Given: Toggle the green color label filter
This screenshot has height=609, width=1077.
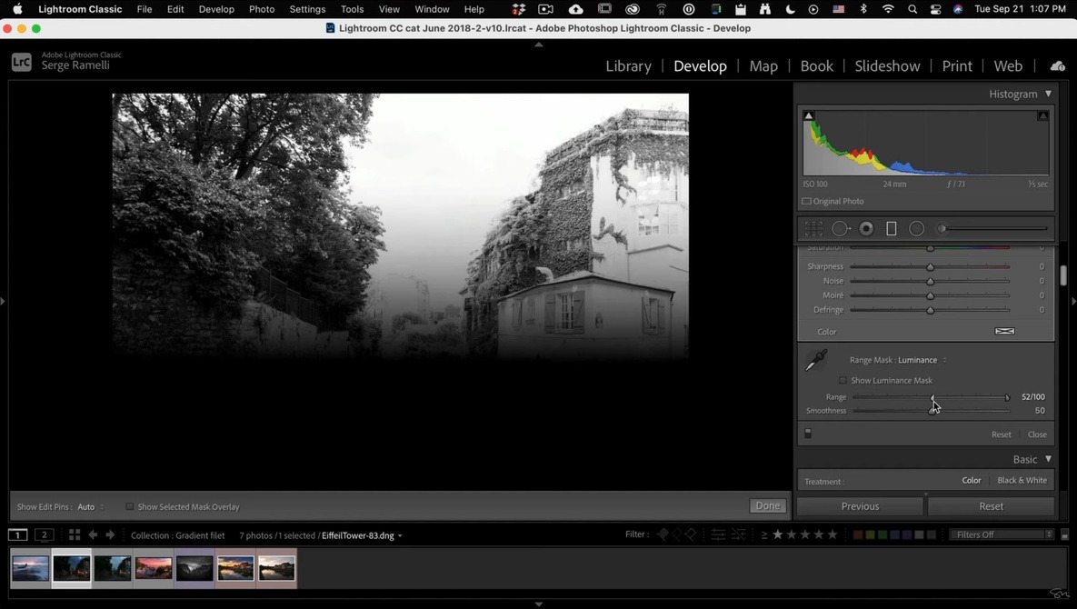Looking at the screenshot, I should click(883, 534).
